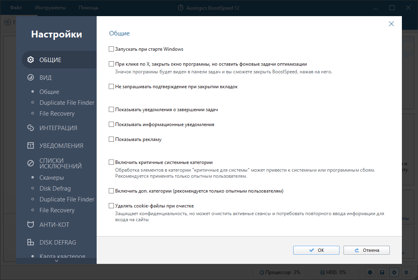Click the settings gear icon in status bar

(x=394, y=272)
